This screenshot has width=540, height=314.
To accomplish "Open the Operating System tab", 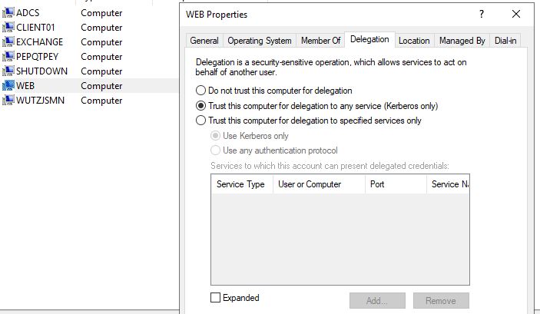I will pyautogui.click(x=260, y=41).
